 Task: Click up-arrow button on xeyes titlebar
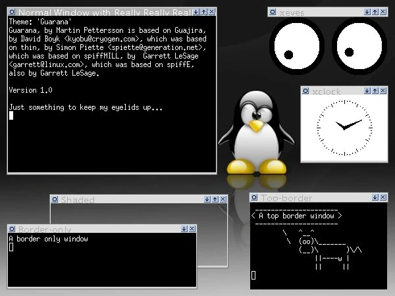point(375,12)
